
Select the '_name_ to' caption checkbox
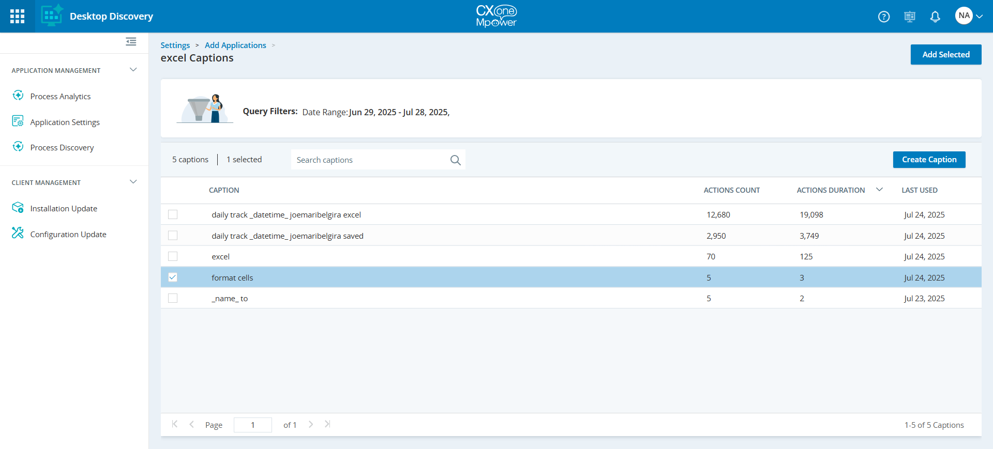[x=173, y=298]
